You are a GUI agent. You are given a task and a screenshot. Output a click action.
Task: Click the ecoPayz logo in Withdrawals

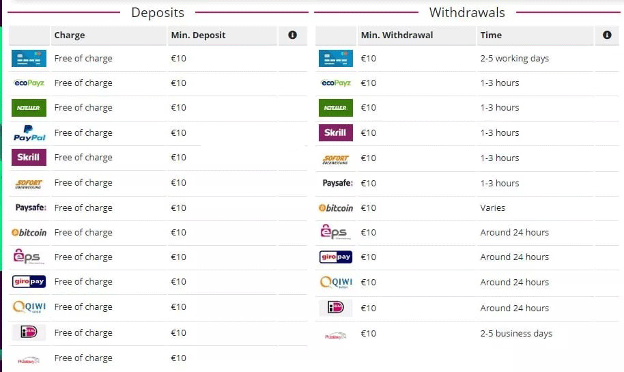coord(335,83)
